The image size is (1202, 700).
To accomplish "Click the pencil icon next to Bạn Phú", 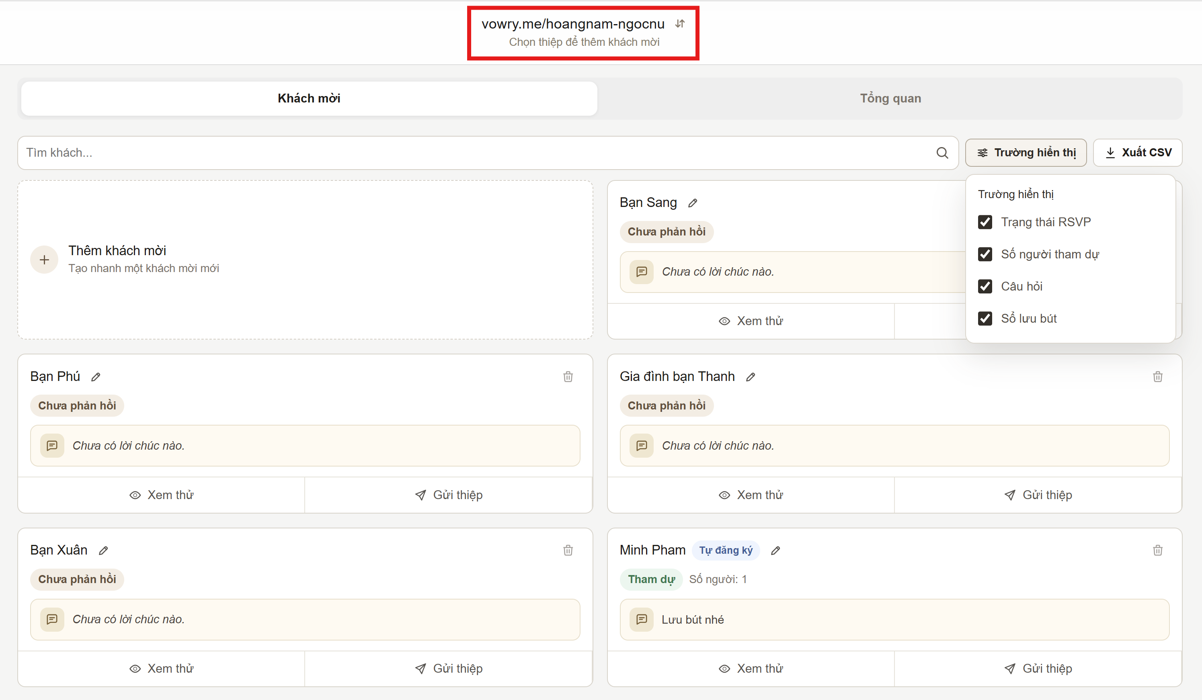I will (96, 377).
